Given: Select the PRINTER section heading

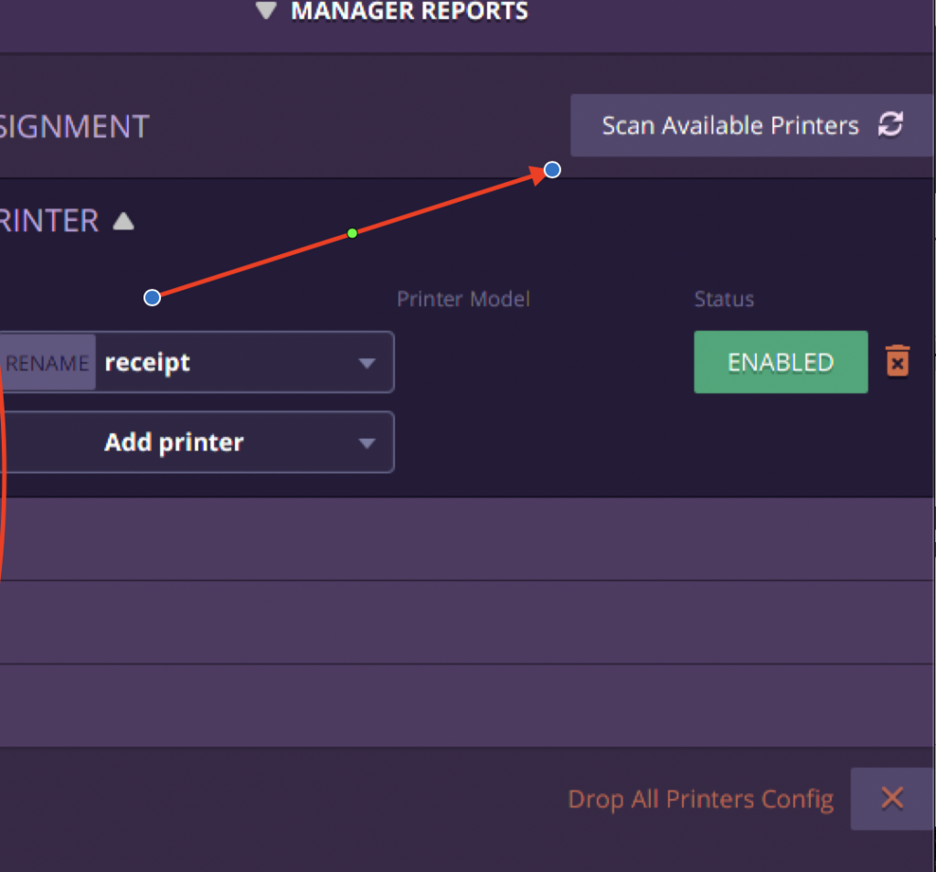Looking at the screenshot, I should tap(50, 220).
